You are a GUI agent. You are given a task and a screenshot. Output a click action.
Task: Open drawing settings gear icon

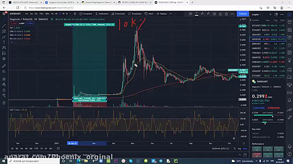[x=214, y=14]
